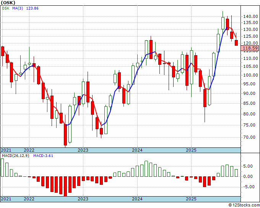
Task: Click the 100.00 price axis label
Action: [x=250, y=75]
